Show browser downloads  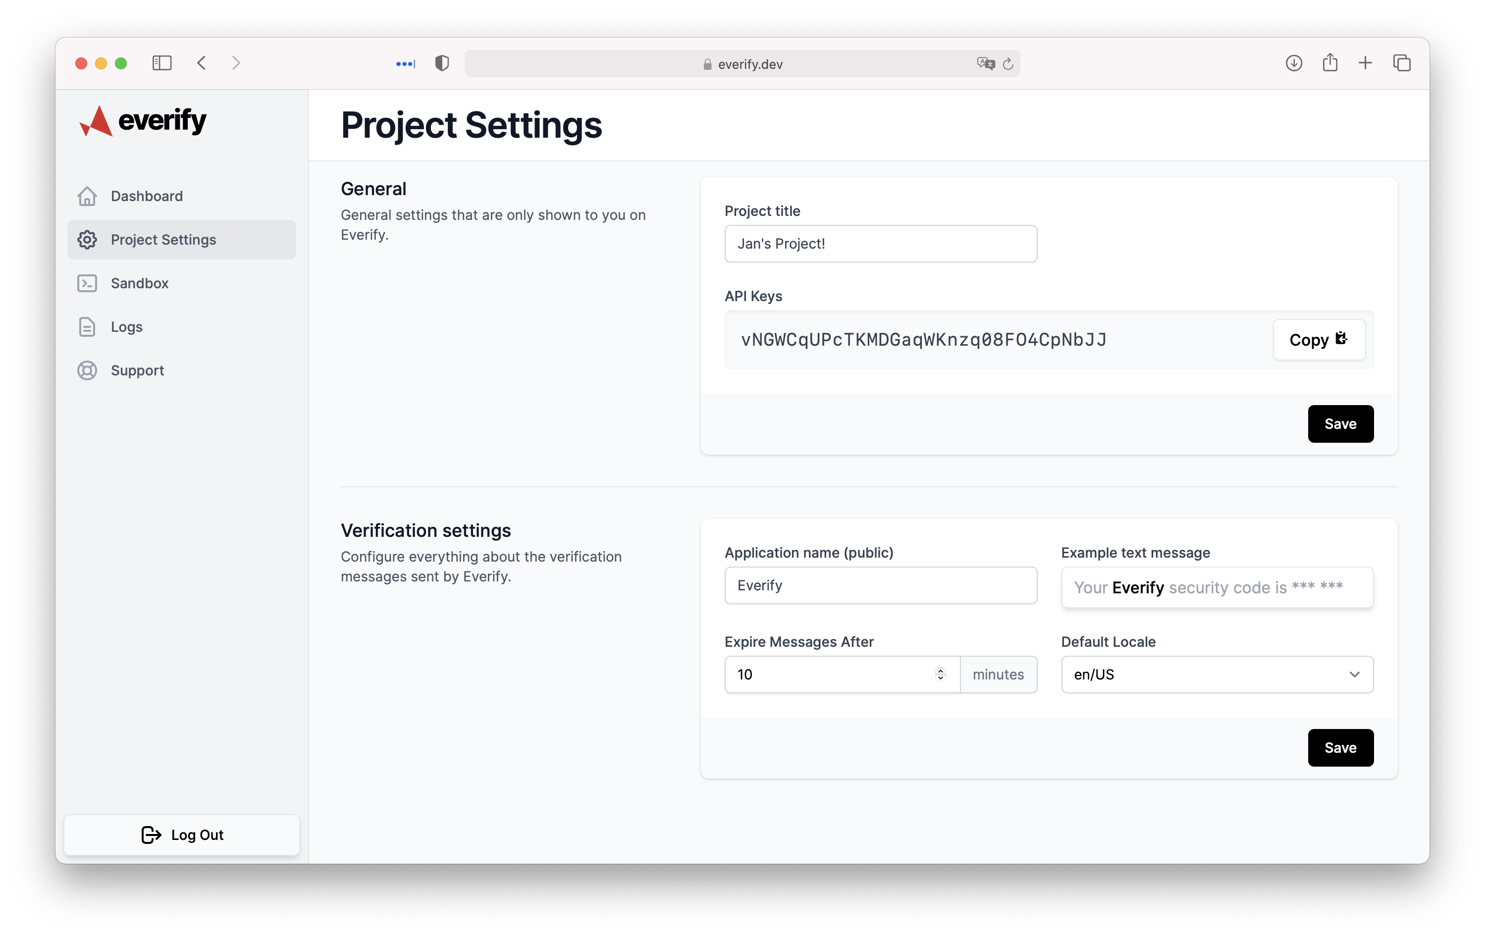(x=1294, y=63)
